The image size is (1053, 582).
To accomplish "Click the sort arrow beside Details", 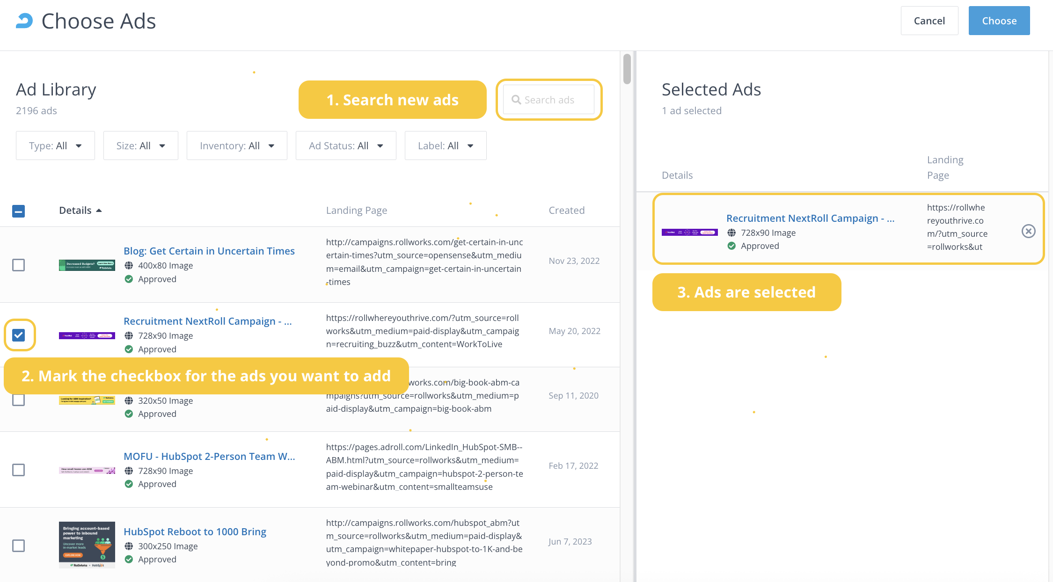I will point(99,211).
